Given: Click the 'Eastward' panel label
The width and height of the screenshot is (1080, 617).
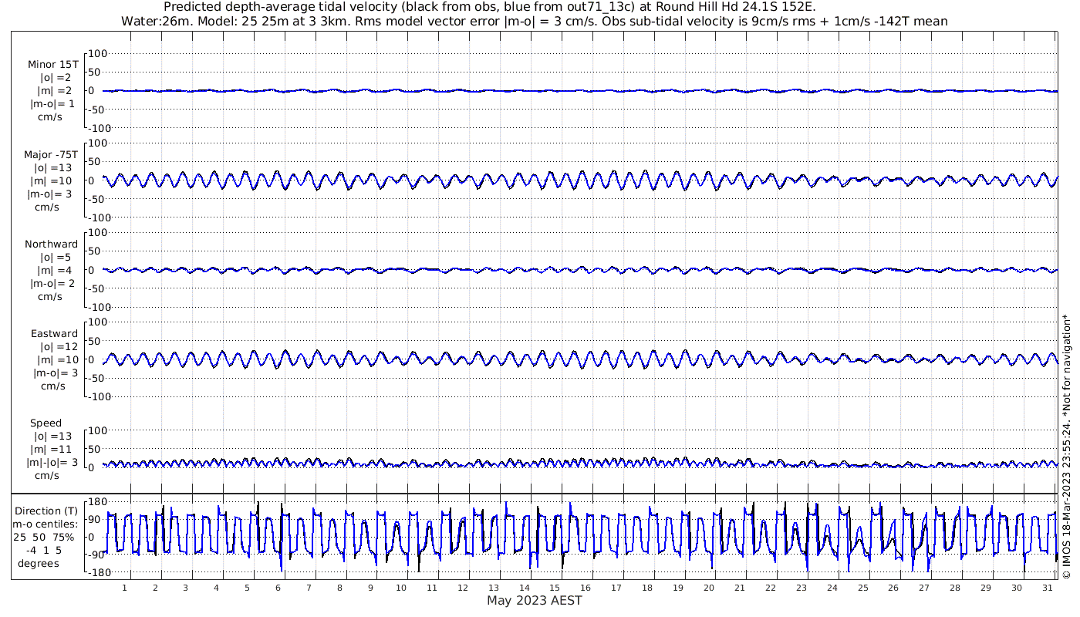Looking at the screenshot, I should point(54,334).
